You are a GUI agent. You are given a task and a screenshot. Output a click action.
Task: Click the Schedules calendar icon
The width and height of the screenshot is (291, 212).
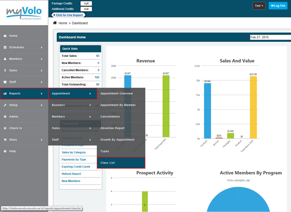tap(5, 47)
